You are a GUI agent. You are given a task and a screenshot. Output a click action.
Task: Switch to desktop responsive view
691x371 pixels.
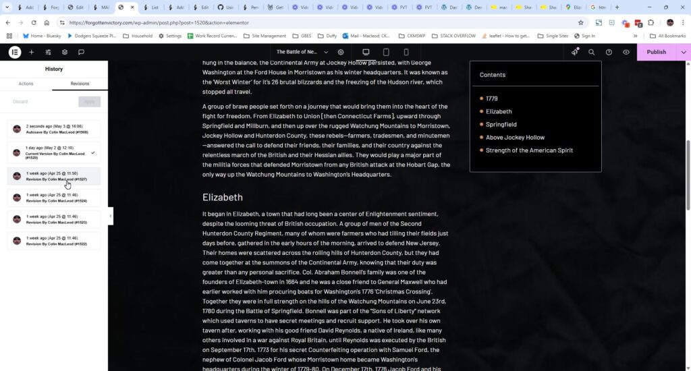[x=366, y=52]
